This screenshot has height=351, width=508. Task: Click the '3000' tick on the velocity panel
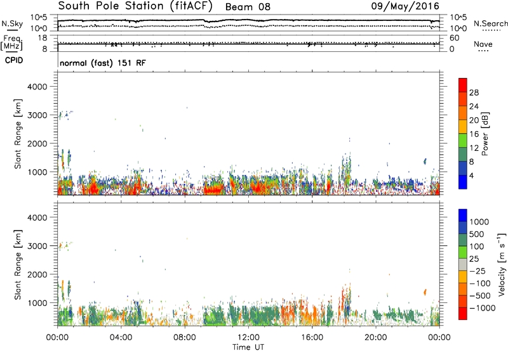pyautogui.click(x=37, y=246)
